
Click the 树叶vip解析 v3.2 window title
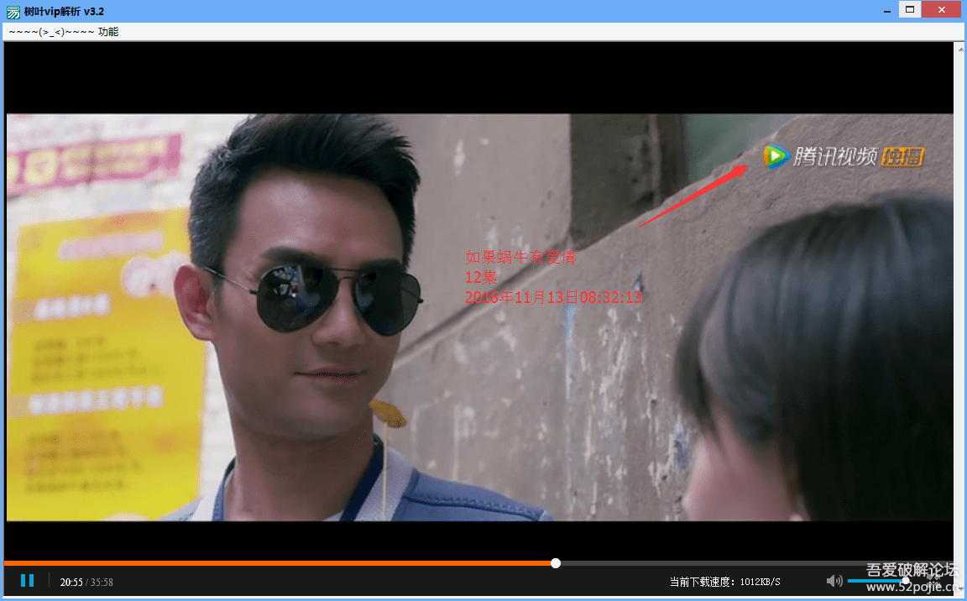point(64,12)
